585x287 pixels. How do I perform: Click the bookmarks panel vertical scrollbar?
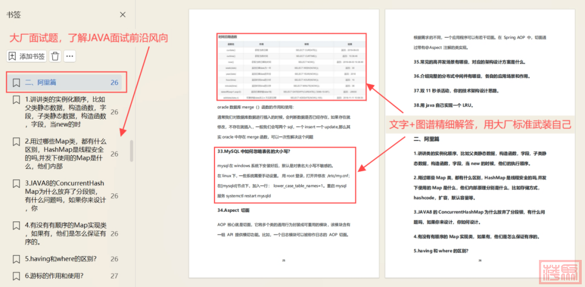point(131,152)
